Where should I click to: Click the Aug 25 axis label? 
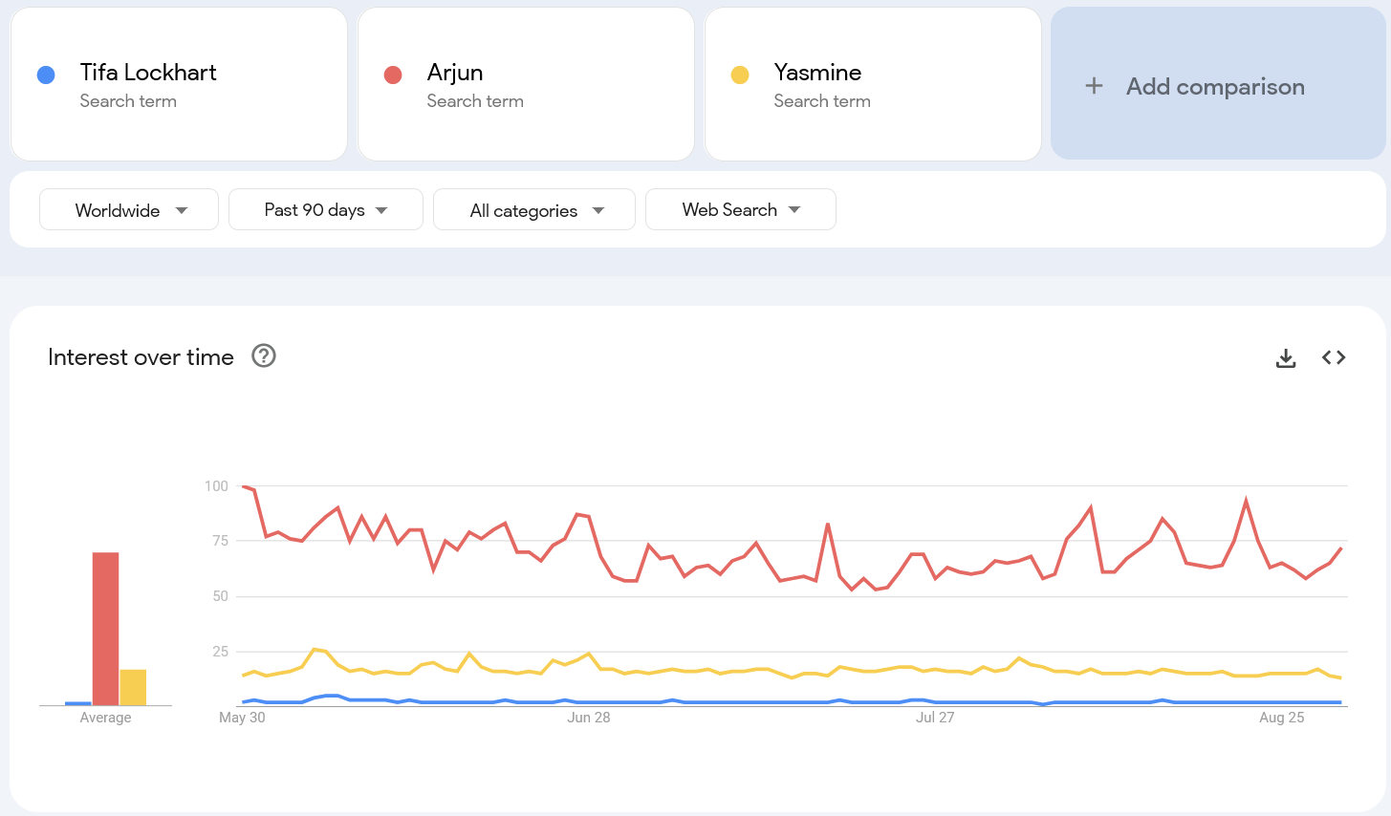(x=1282, y=718)
